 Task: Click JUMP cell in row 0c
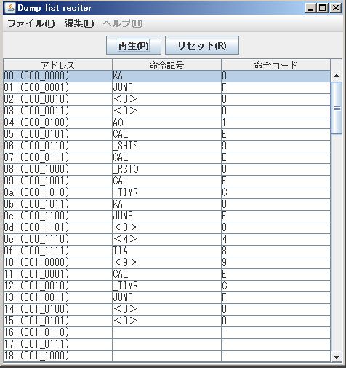point(166,216)
